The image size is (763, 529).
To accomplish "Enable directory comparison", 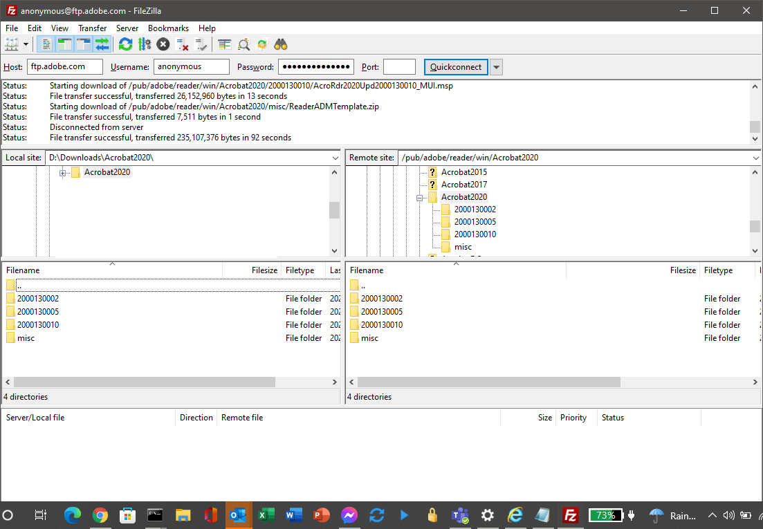I will [225, 44].
